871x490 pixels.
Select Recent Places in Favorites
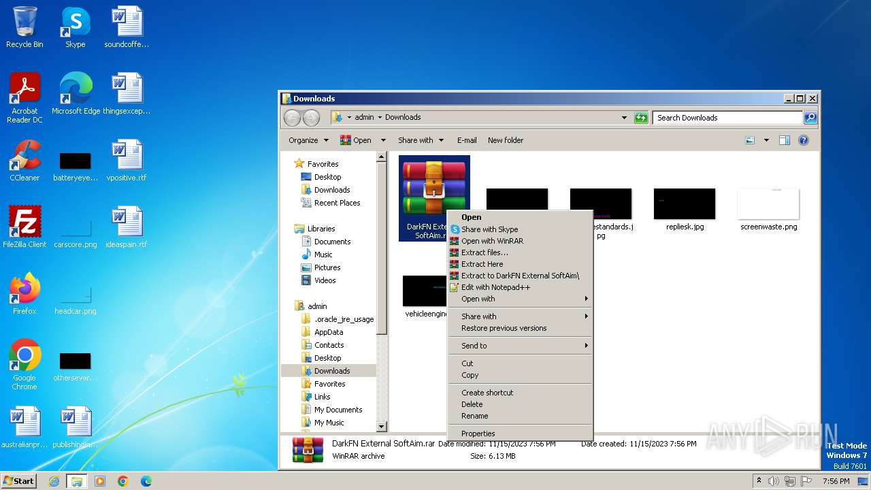[x=331, y=203]
